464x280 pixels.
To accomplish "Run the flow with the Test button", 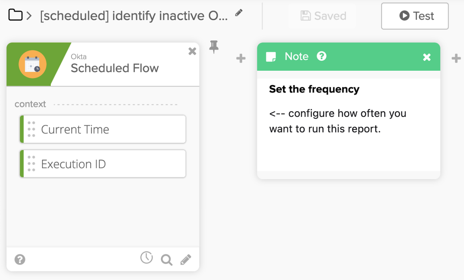I will (415, 16).
